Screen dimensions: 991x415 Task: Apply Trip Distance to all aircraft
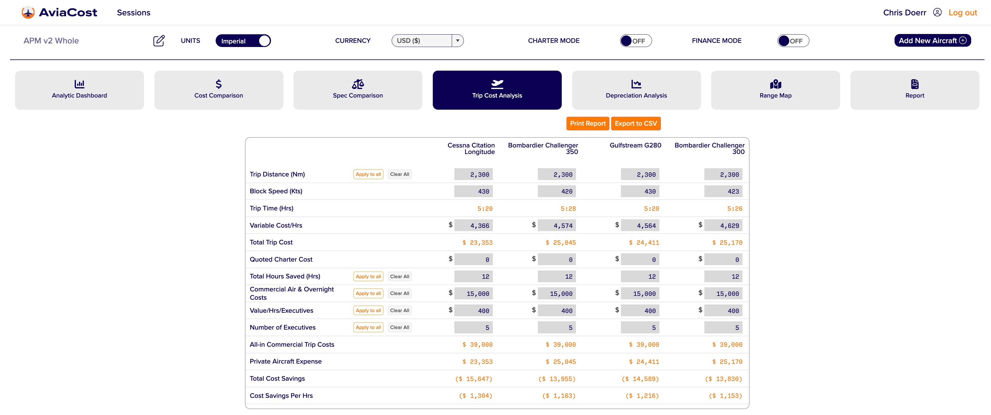click(x=368, y=174)
